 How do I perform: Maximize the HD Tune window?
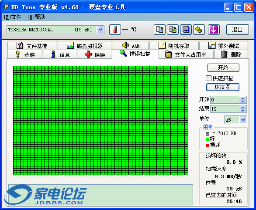(x=239, y=7)
